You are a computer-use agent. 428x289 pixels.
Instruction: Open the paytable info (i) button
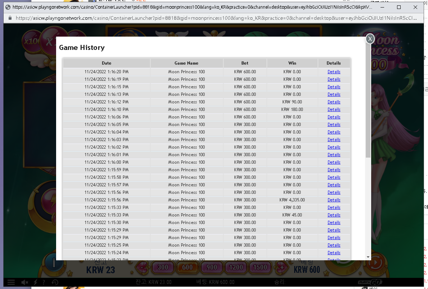pos(54,263)
